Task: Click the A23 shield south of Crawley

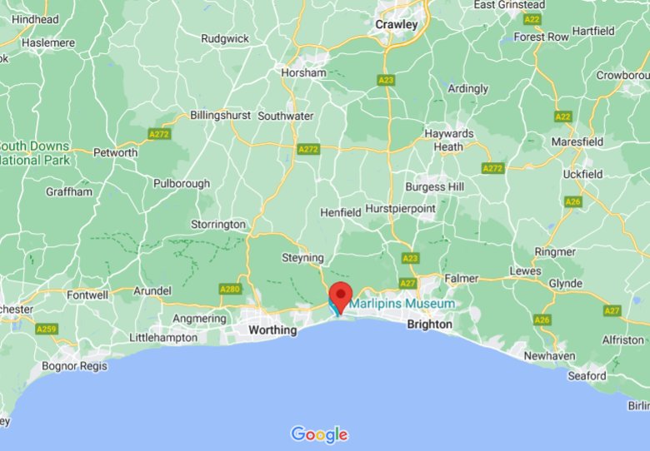Action: (386, 80)
